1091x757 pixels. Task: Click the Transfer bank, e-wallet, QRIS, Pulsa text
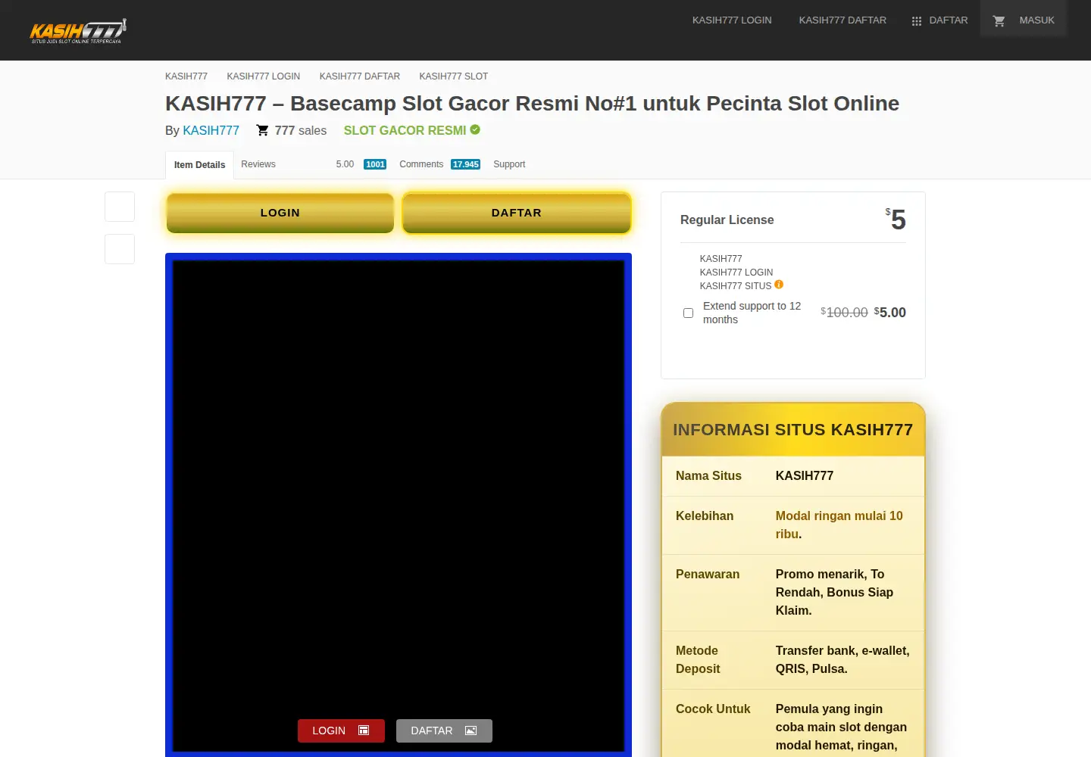click(842, 659)
